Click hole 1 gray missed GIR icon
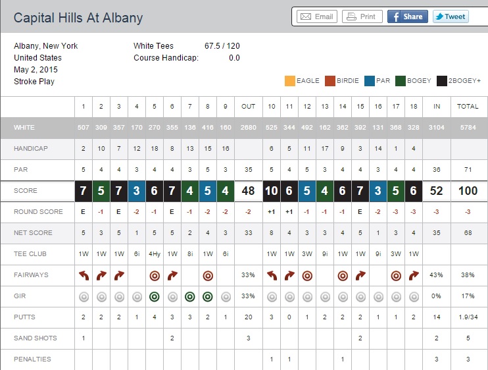The height and width of the screenshot is (370, 488). point(84,296)
